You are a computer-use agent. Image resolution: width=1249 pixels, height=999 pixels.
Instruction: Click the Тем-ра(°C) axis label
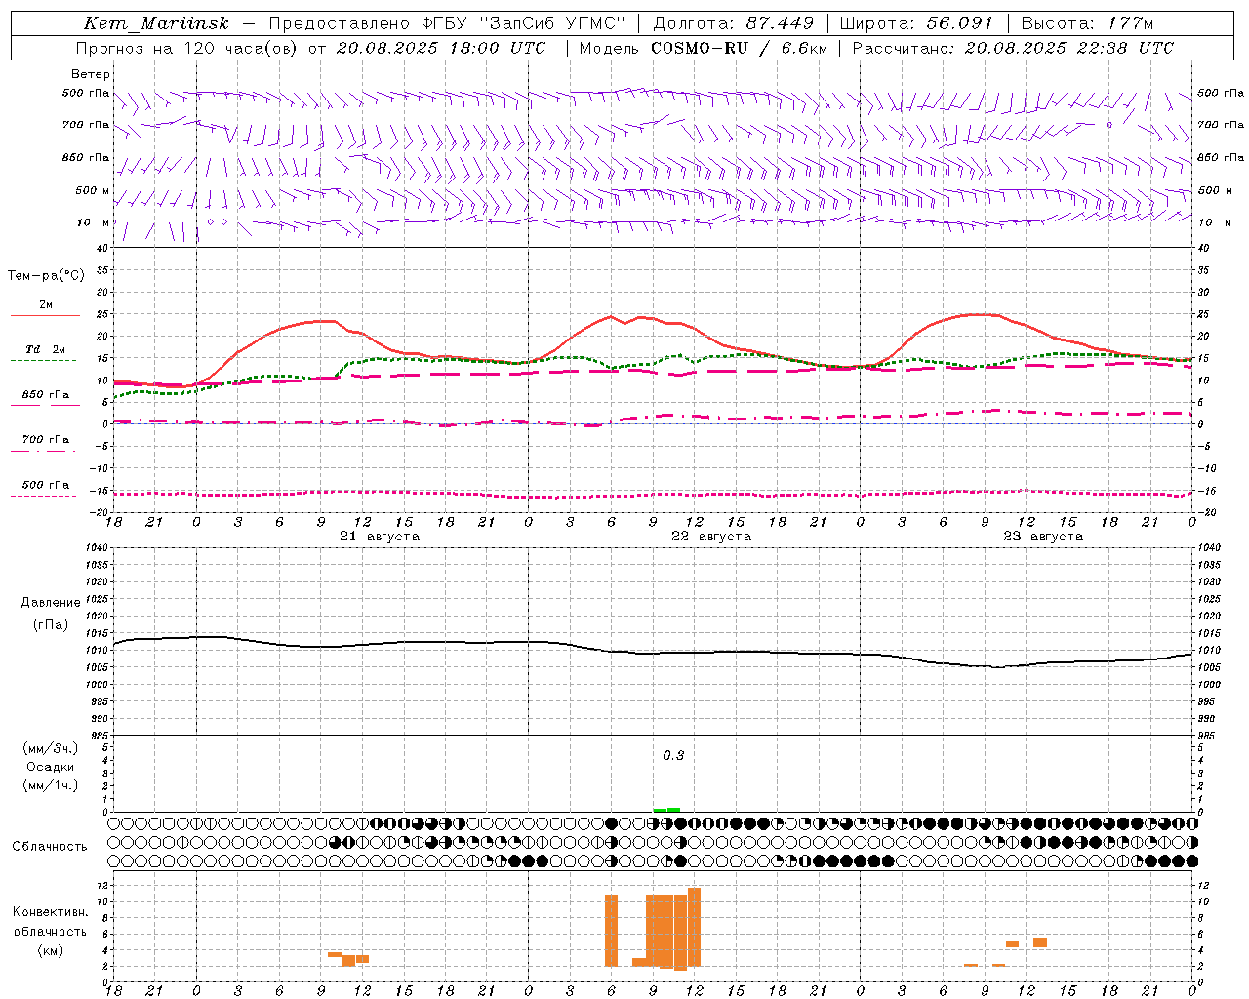tap(46, 276)
